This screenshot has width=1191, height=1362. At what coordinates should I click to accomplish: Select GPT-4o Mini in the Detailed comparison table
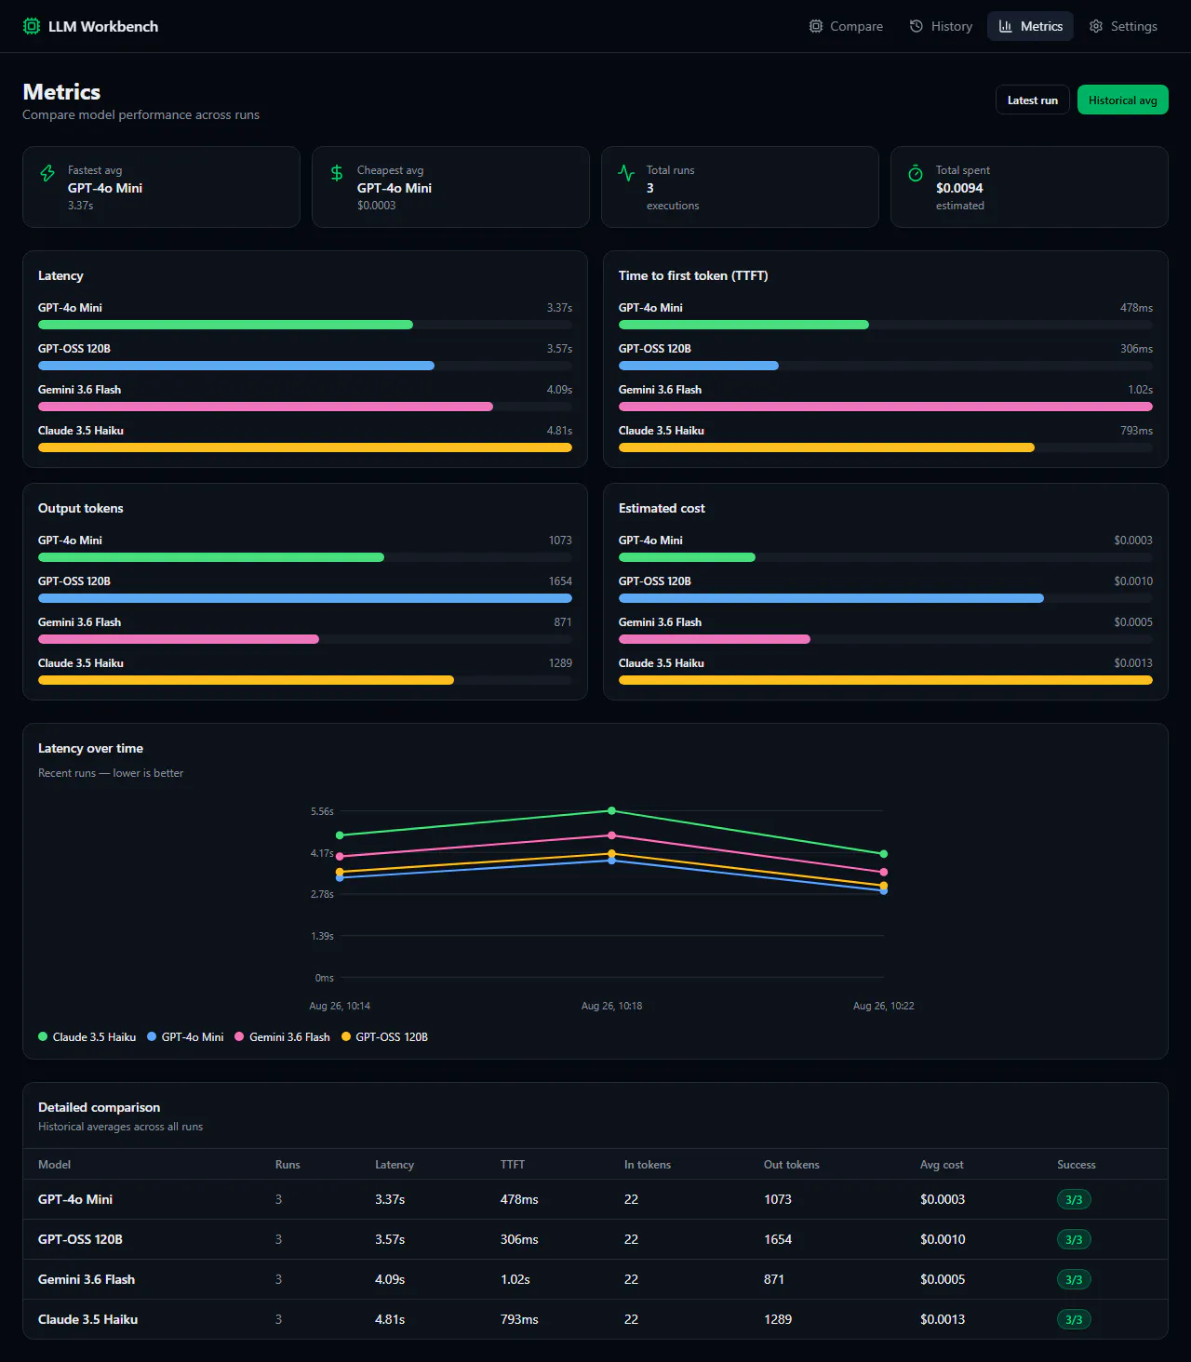[x=75, y=1200]
